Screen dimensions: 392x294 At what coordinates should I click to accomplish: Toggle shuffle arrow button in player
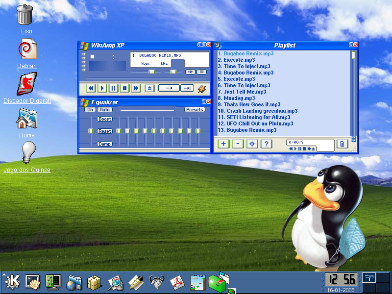click(169, 88)
